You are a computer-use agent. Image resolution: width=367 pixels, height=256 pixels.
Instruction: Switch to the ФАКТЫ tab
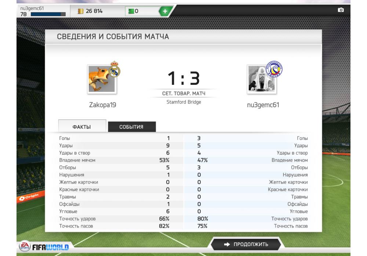click(82, 126)
